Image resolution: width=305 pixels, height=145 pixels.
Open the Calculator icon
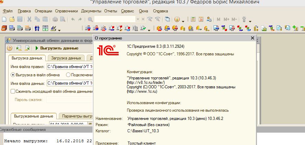coord(193,19)
